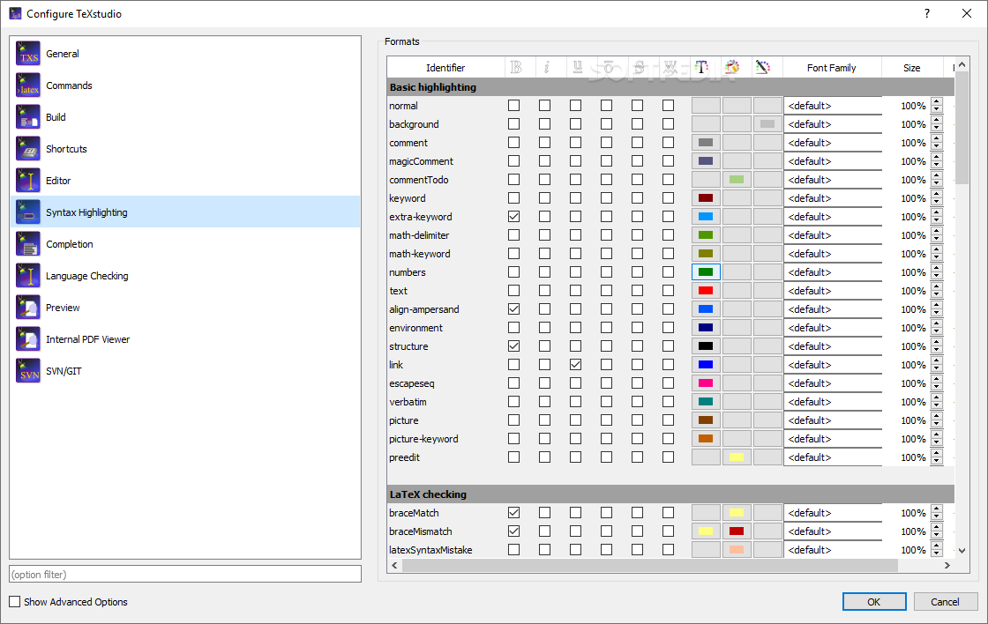Switch to the Preview settings page

(185, 308)
